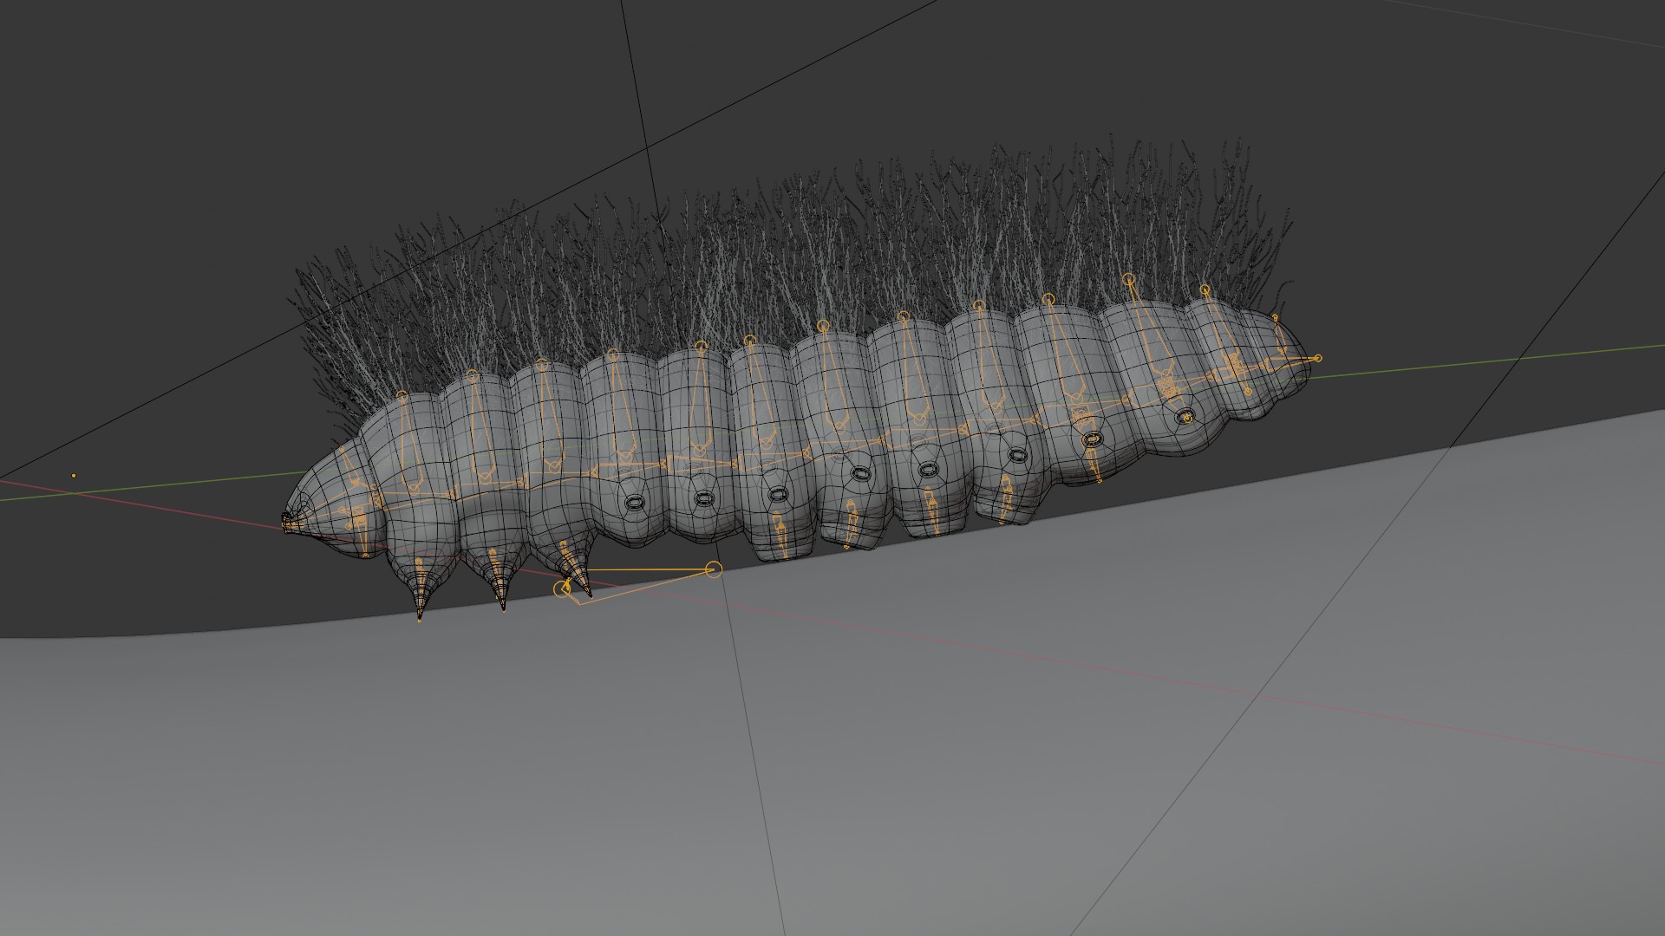Image resolution: width=1665 pixels, height=936 pixels.
Task: Click the small circle widget beside third pointed leg
Action: pos(561,589)
